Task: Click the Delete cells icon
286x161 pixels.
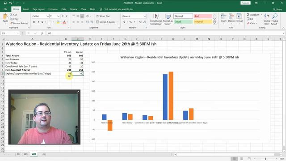Action: tap(231, 16)
